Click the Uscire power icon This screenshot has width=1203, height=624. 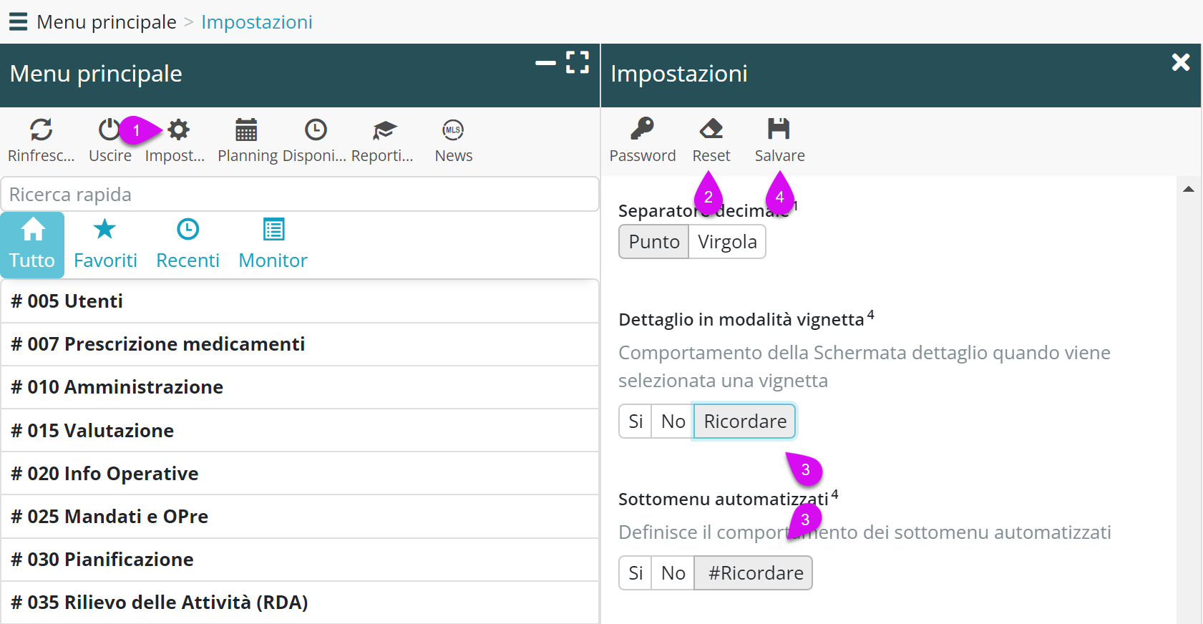(x=109, y=130)
